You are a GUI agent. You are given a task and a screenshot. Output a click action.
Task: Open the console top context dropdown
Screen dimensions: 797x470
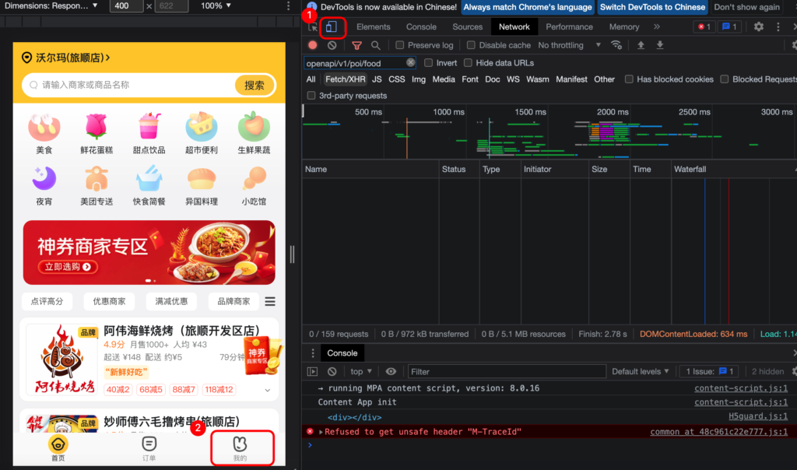[x=361, y=372]
